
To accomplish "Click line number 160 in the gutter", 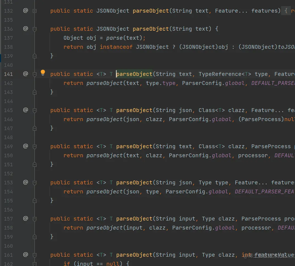I will coord(9,246).
